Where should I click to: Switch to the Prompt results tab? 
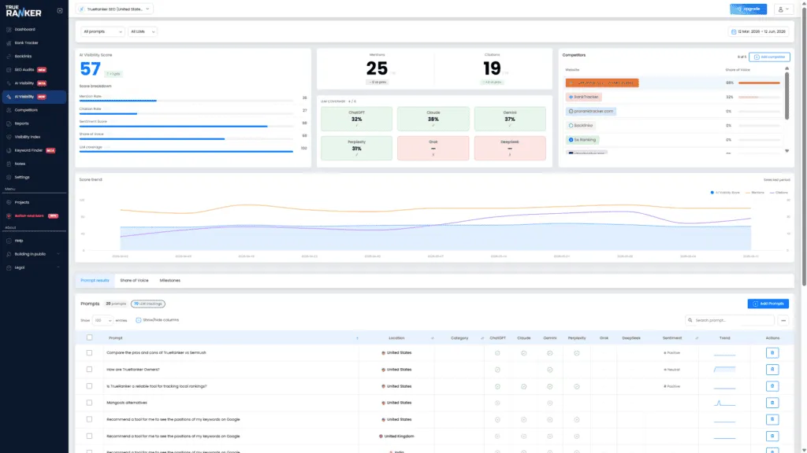click(x=95, y=281)
